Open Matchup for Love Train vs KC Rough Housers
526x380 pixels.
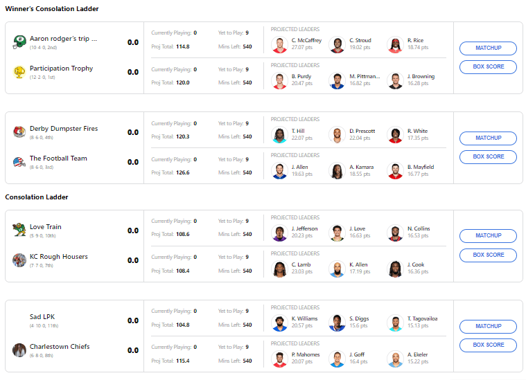[x=488, y=236]
